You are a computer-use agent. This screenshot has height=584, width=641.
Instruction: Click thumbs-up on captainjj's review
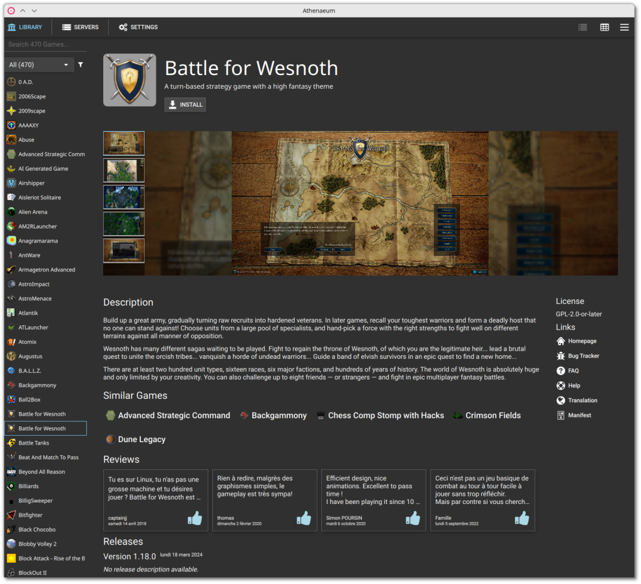pos(195,518)
